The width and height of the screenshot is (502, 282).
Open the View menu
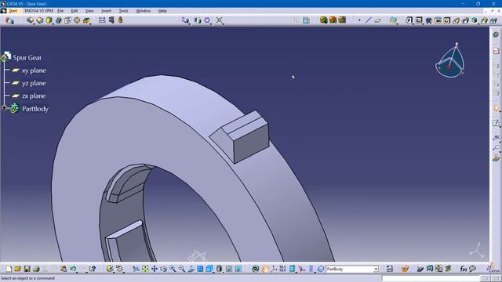[89, 11]
